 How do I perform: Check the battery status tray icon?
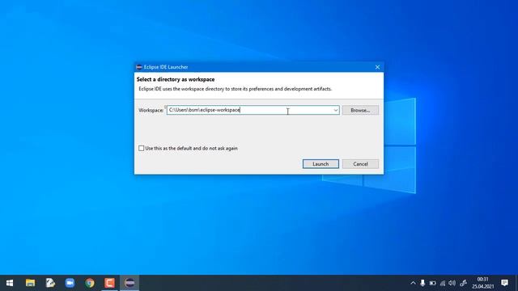432,283
